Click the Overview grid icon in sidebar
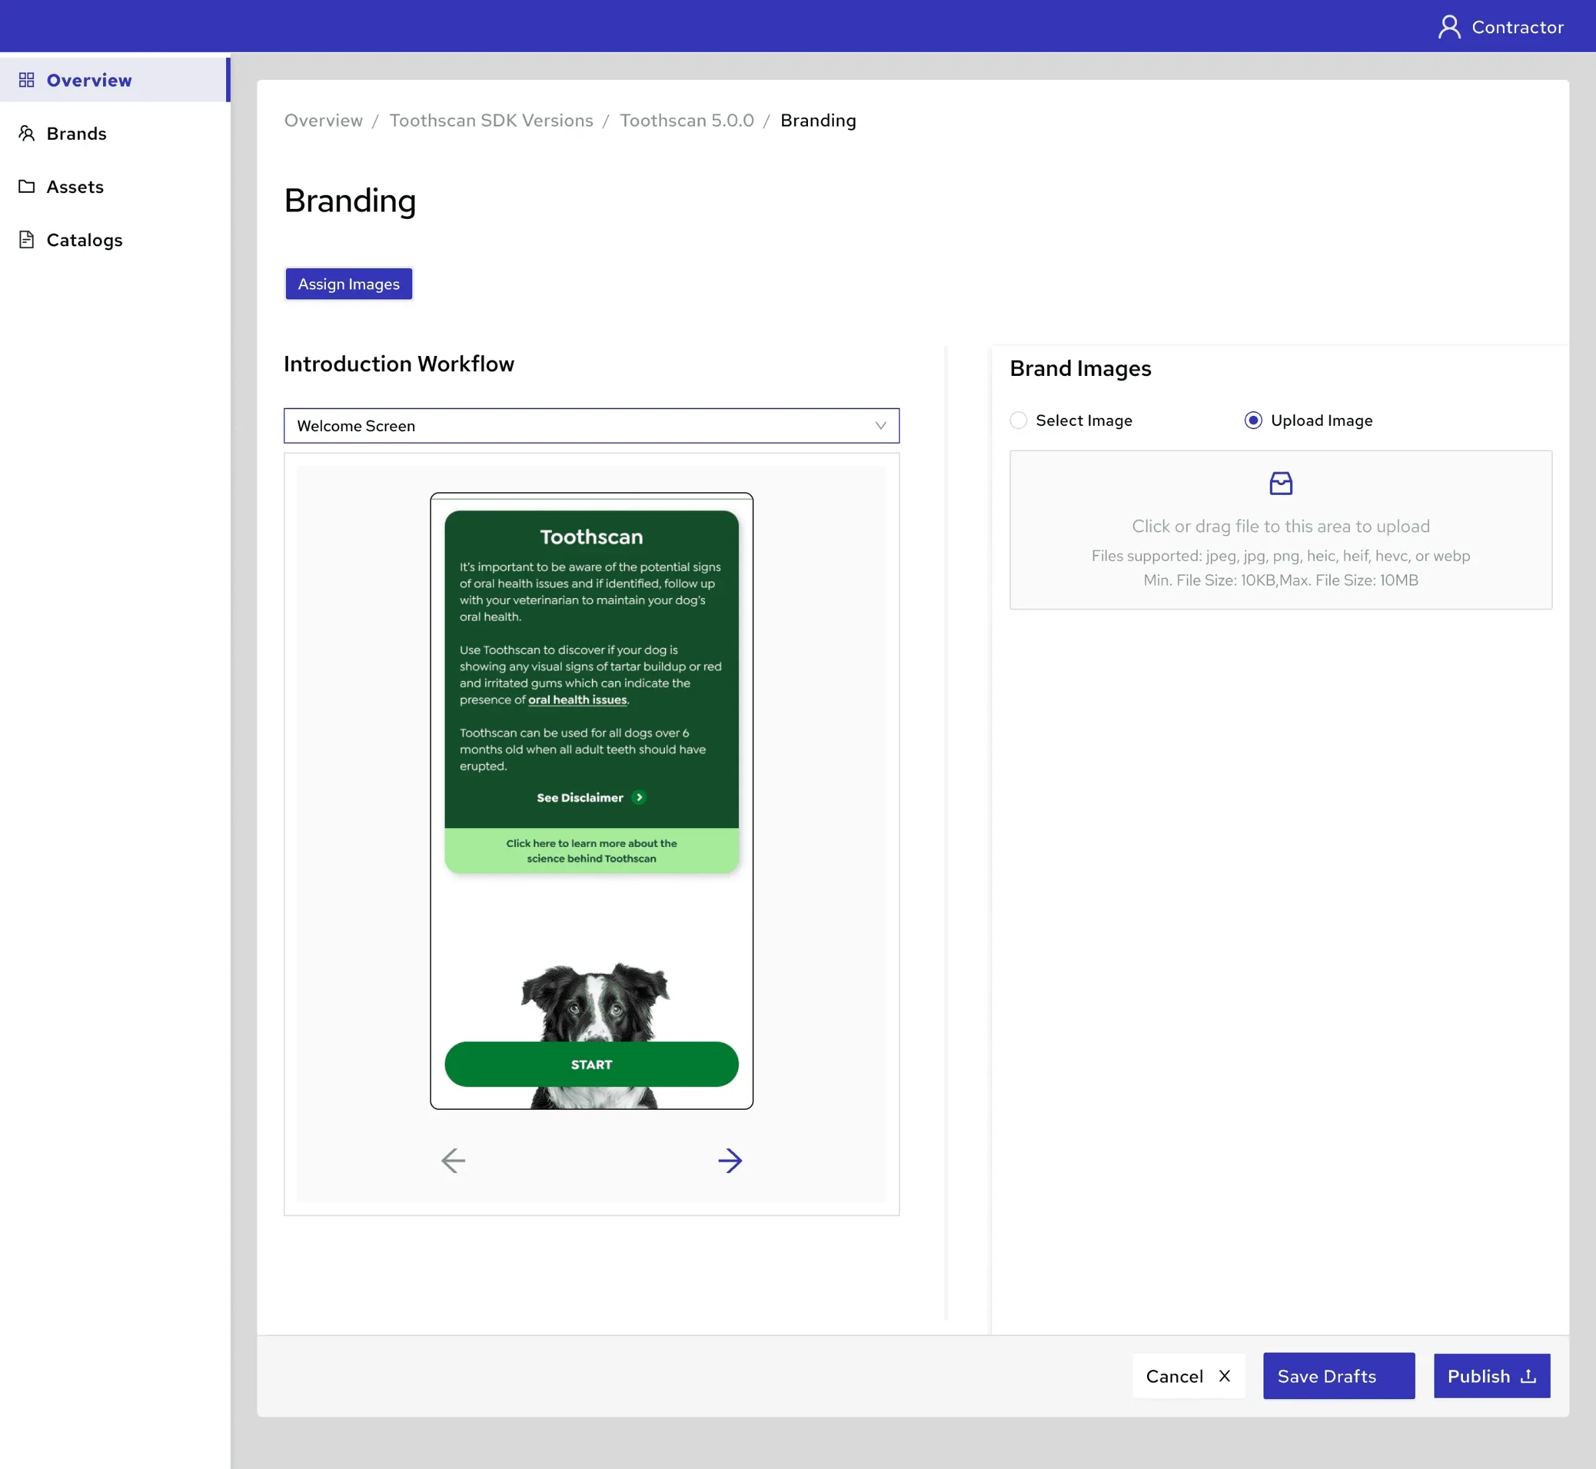Image resolution: width=1596 pixels, height=1469 pixels. [x=26, y=81]
